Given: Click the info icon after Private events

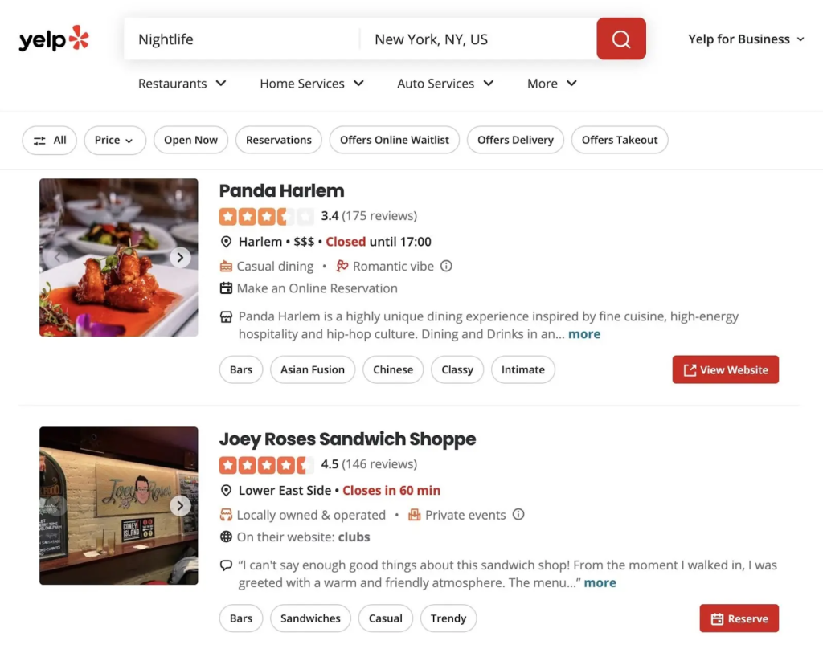Looking at the screenshot, I should click(518, 514).
